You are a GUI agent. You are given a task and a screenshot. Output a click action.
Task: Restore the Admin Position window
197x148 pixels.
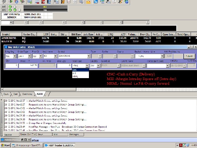pyautogui.click(x=22, y=140)
